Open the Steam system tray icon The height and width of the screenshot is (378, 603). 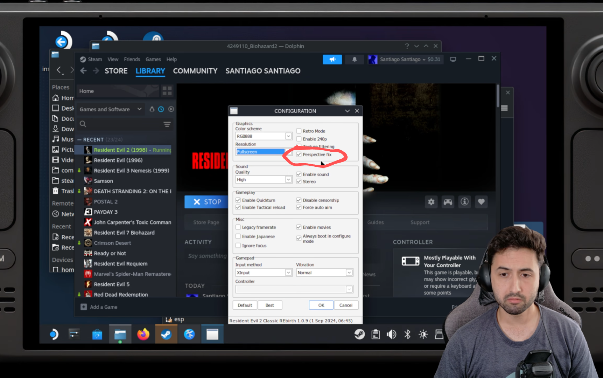click(x=359, y=335)
